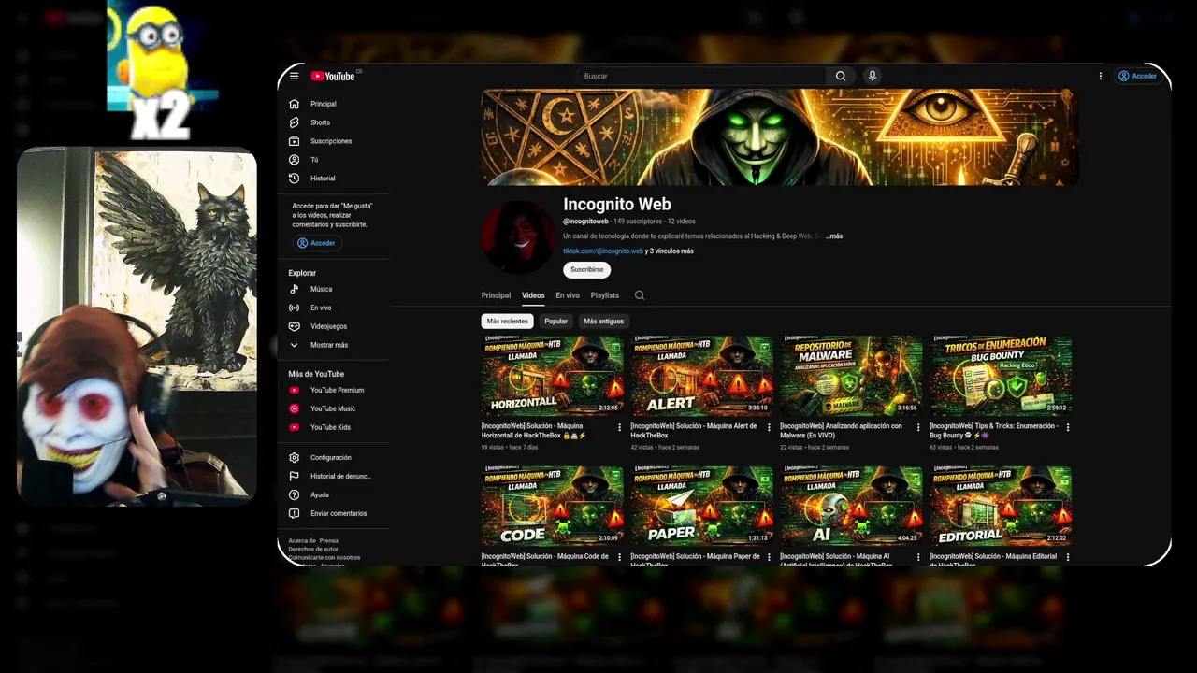Open the PAPER video thumbnail
Image resolution: width=1197 pixels, height=673 pixels.
click(x=702, y=506)
